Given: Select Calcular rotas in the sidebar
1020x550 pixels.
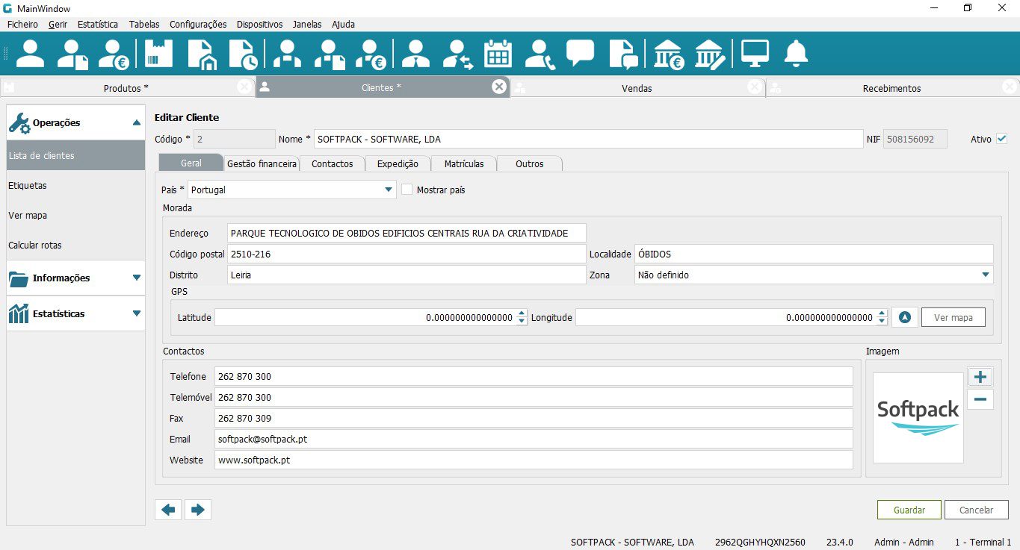Looking at the screenshot, I should 75,245.
